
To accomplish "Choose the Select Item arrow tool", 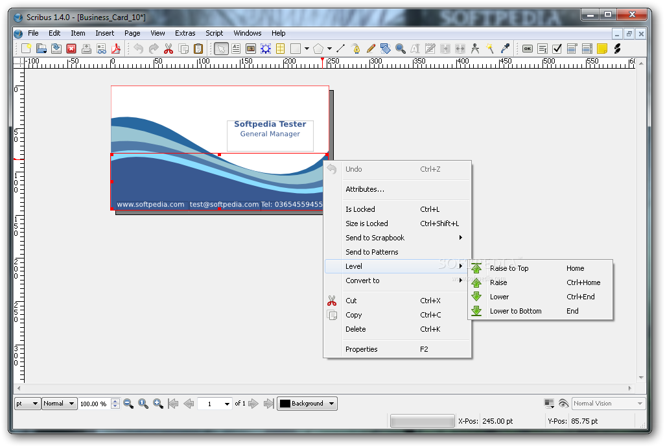I will [221, 49].
